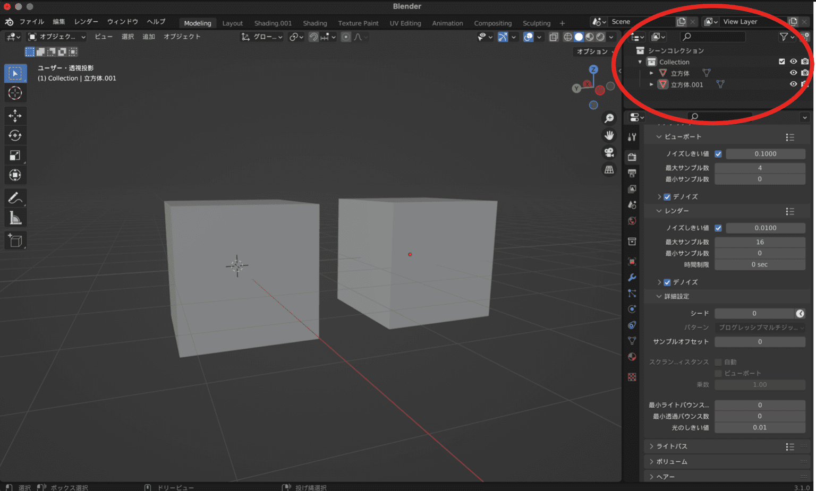
Task: Select the Cursor tool
Action: tap(15, 93)
